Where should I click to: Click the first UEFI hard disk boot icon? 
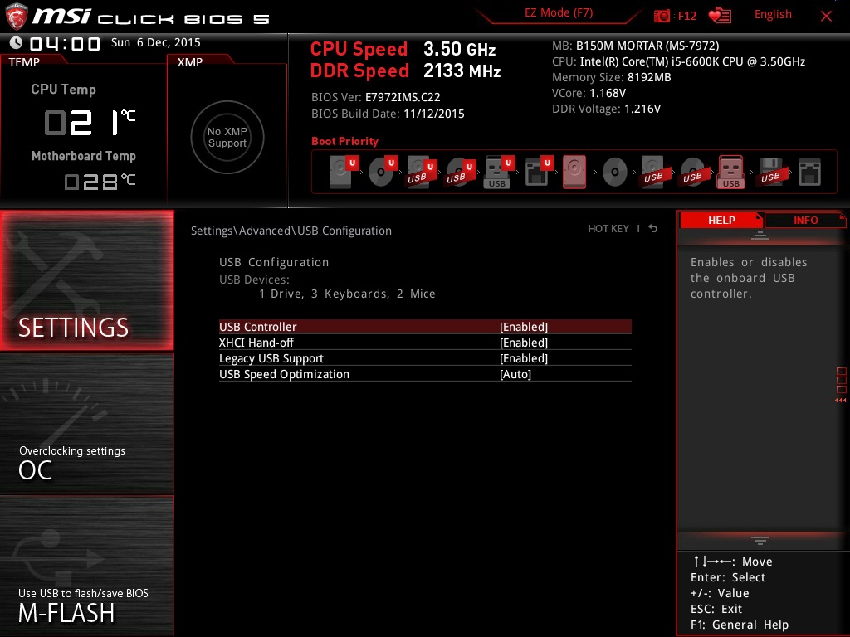coord(341,173)
